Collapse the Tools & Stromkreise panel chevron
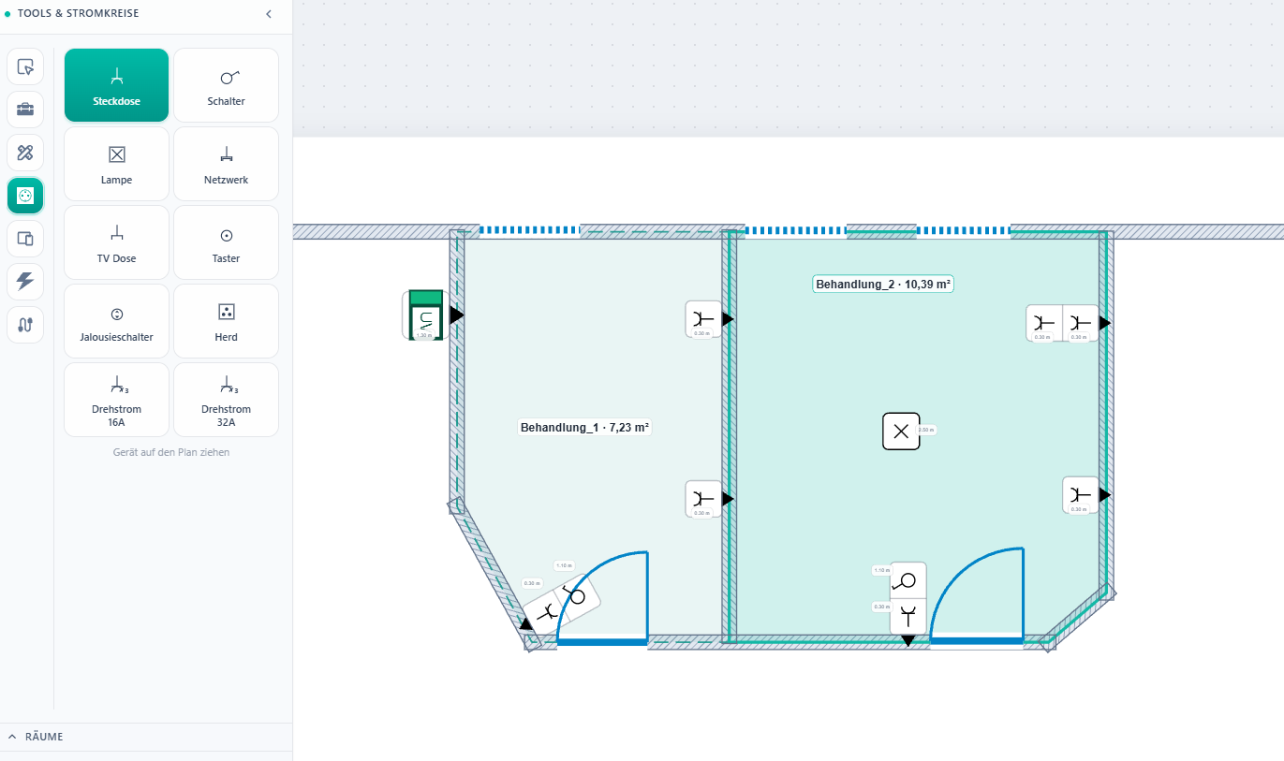Screen dimensions: 1284x761 click(269, 14)
